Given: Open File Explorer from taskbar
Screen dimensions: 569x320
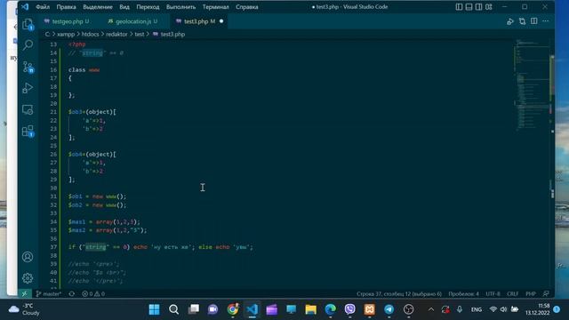Looking at the screenshot, I should coord(310,309).
